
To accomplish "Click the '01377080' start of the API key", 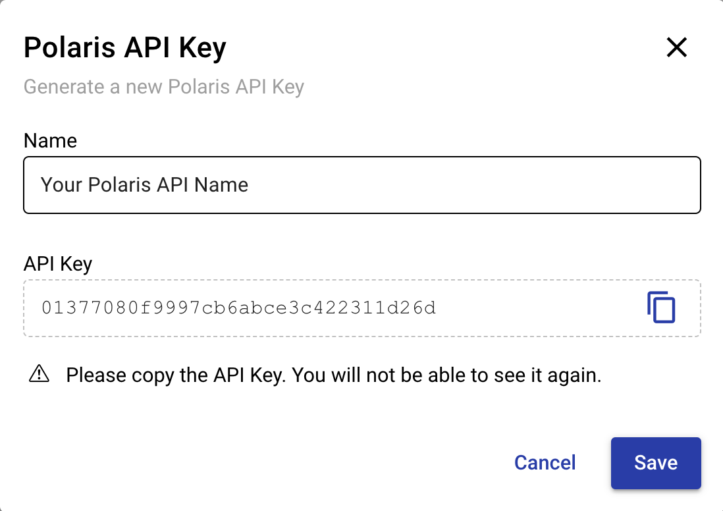I will [90, 308].
